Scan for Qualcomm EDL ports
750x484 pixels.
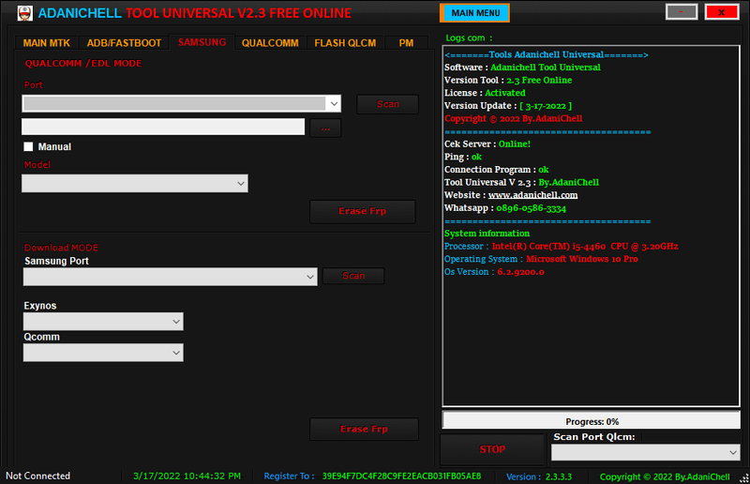pos(387,104)
